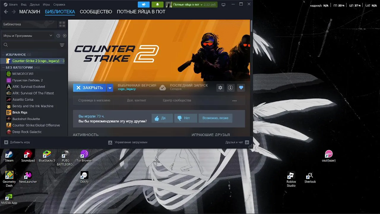Recommend the game with Да
This screenshot has width=380, height=214.
pyautogui.click(x=162, y=118)
